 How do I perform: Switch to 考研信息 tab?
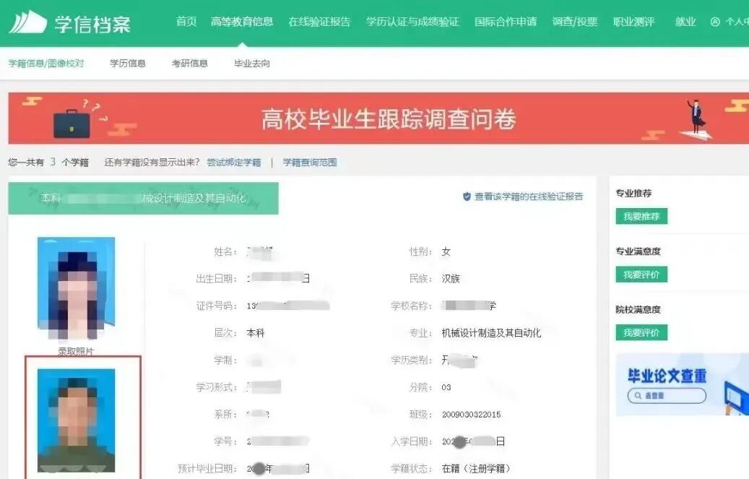pyautogui.click(x=190, y=63)
